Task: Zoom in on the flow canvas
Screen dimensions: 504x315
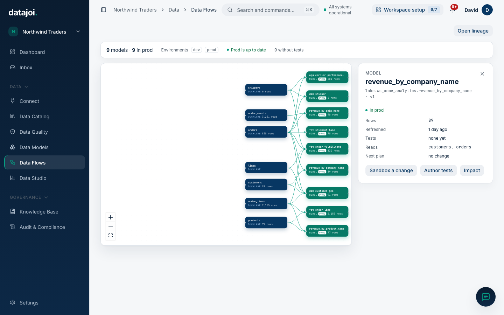Action: click(111, 217)
